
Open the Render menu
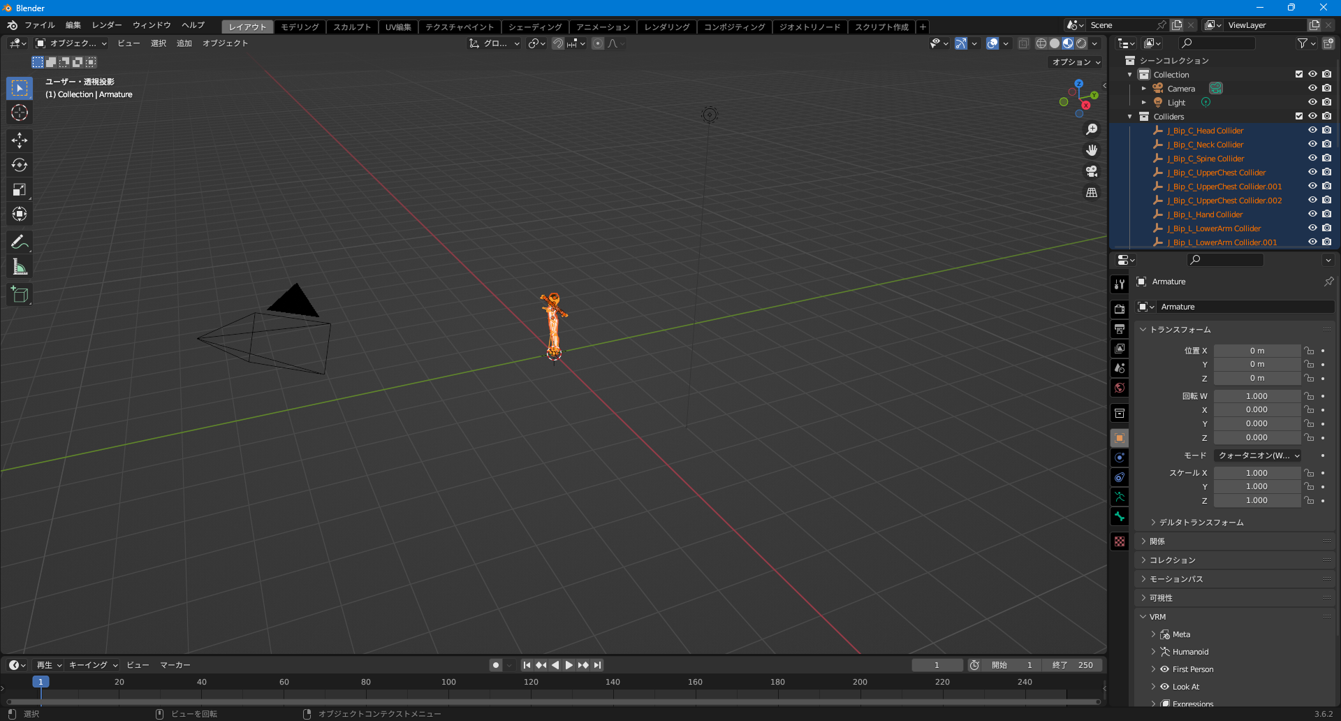(x=107, y=25)
